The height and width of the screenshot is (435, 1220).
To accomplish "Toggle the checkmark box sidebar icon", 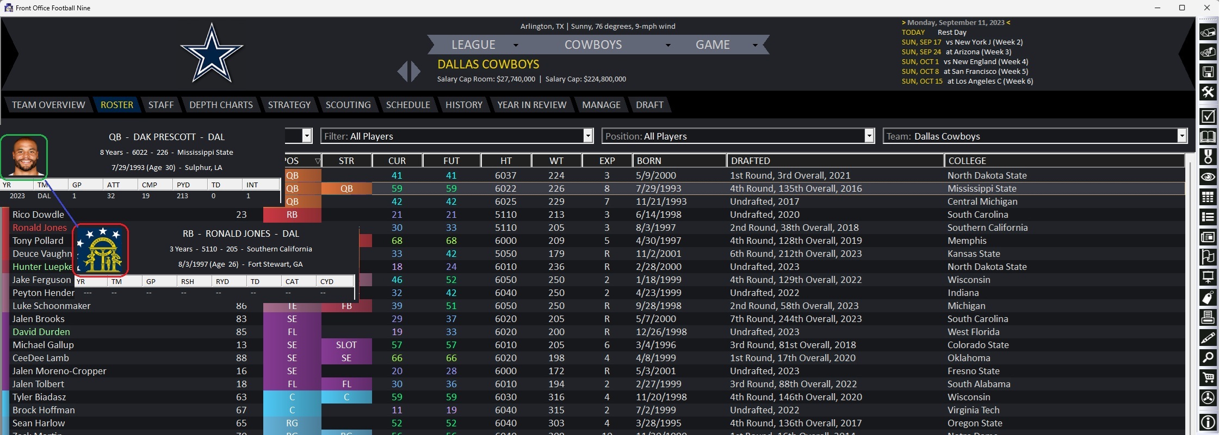I will coord(1207,116).
